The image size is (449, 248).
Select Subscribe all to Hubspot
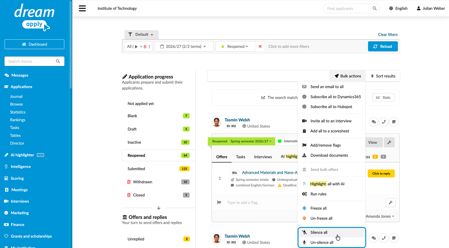pyautogui.click(x=332, y=107)
